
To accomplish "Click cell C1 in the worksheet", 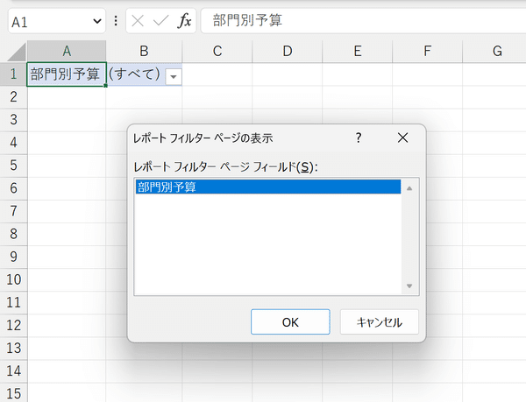I will pos(217,74).
